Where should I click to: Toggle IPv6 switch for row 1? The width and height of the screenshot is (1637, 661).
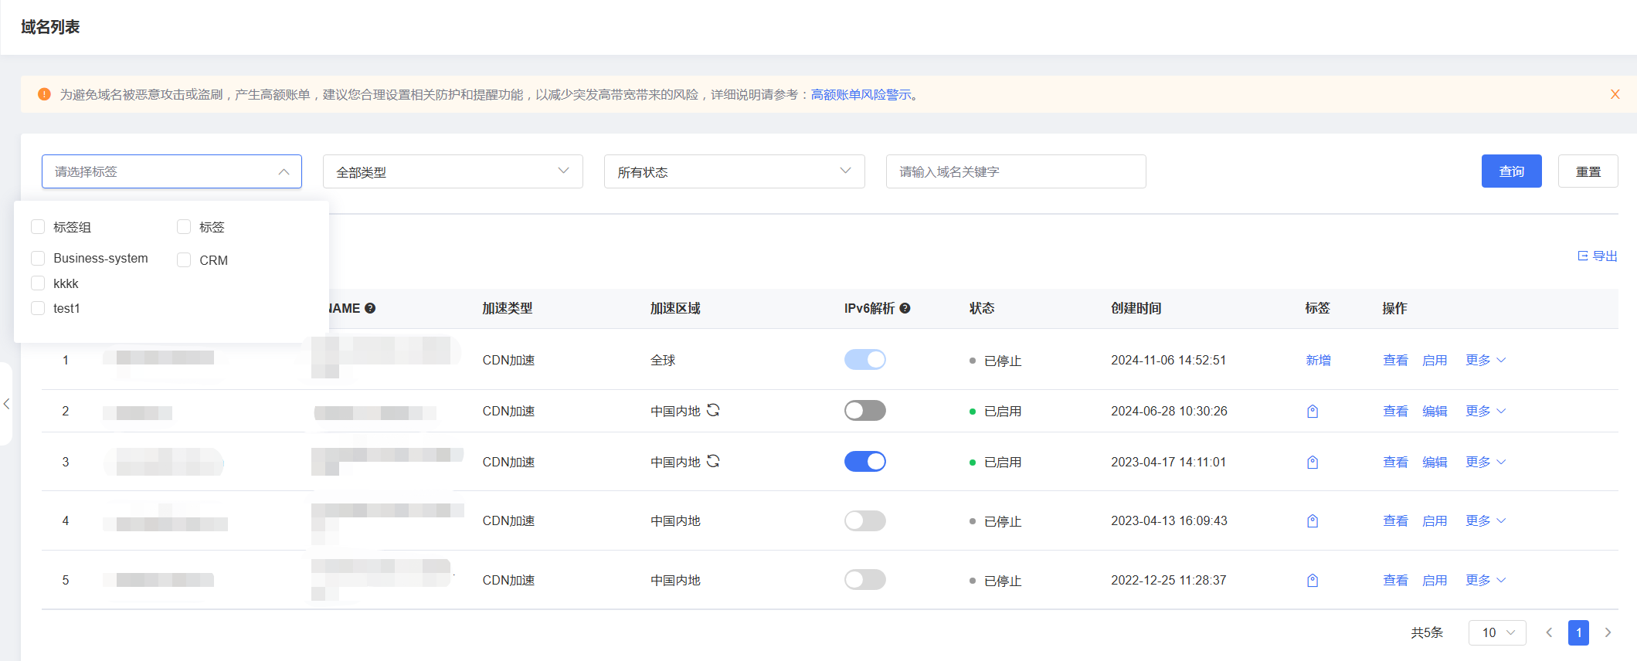pyautogui.click(x=865, y=359)
